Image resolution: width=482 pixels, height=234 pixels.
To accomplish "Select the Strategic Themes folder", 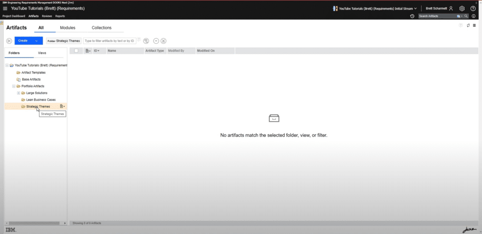I will coord(38,106).
